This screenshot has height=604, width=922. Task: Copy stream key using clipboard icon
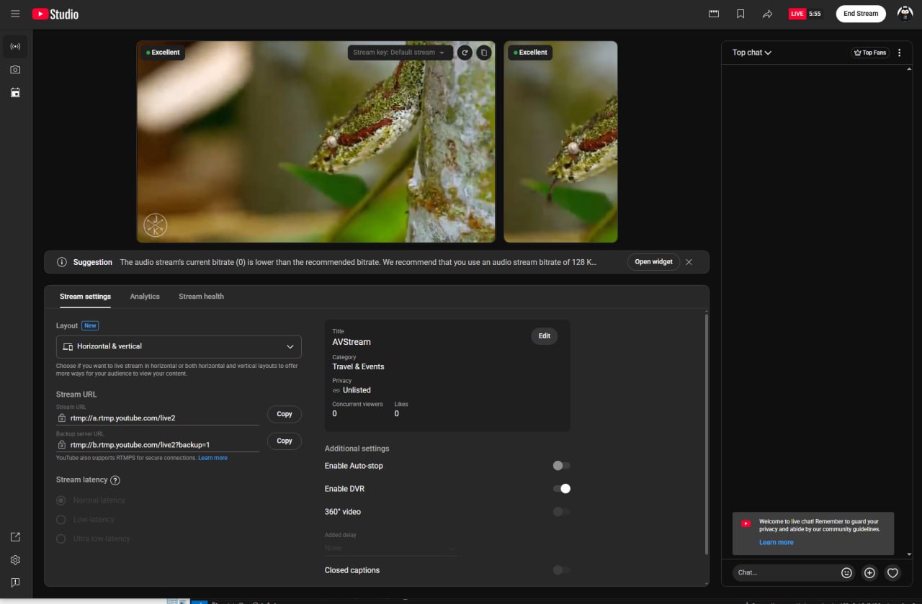484,53
